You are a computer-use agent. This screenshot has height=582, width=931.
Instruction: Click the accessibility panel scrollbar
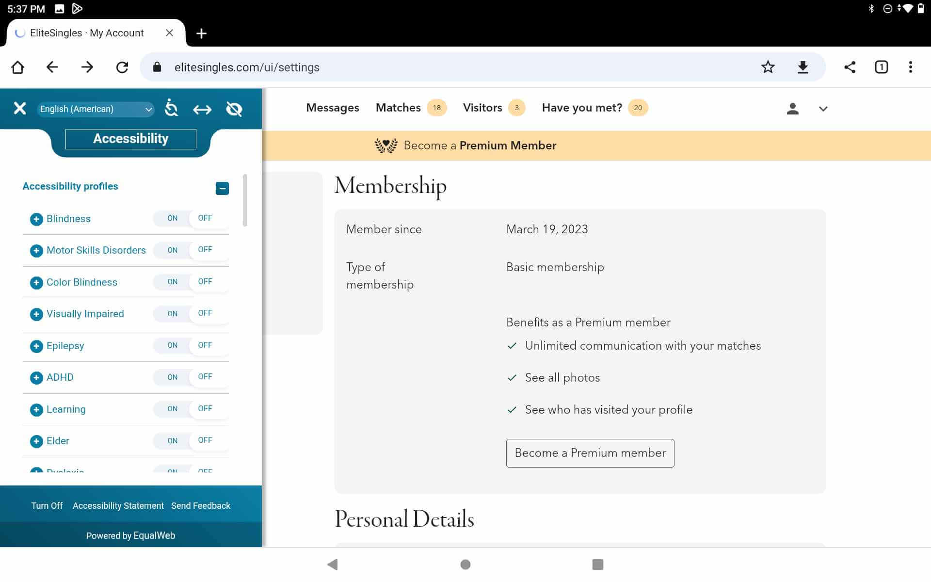(245, 200)
